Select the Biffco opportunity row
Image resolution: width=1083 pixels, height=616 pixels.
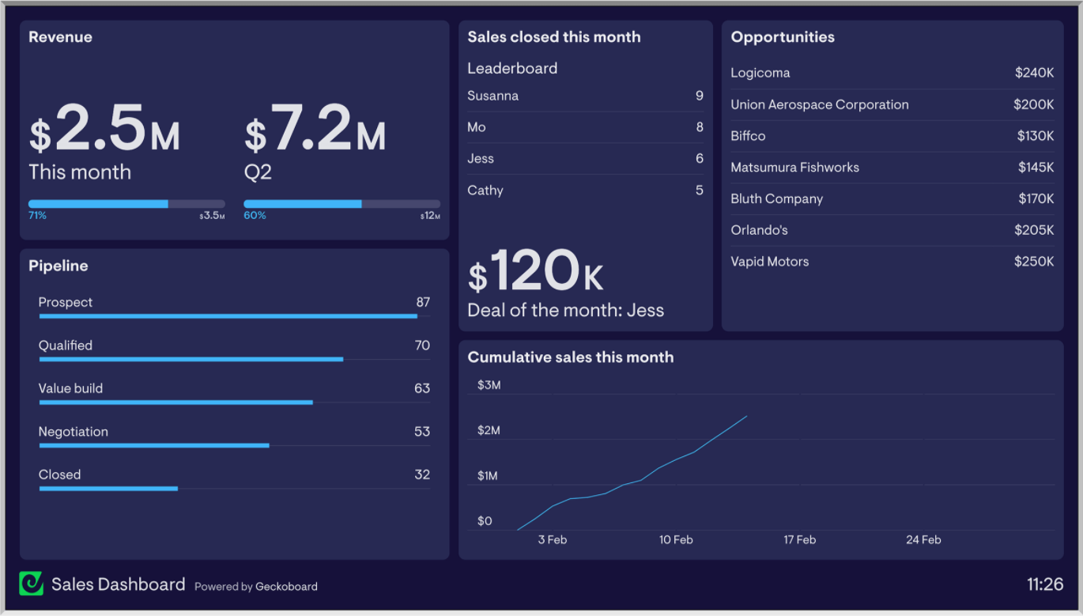[892, 136]
